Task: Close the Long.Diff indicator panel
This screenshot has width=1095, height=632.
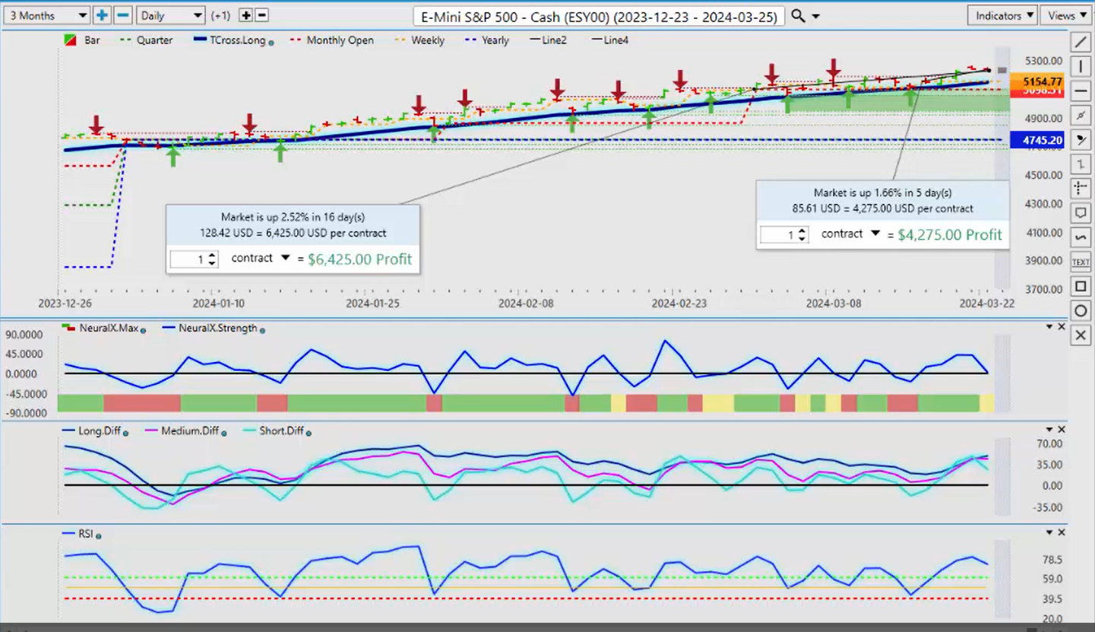Action: [1062, 430]
